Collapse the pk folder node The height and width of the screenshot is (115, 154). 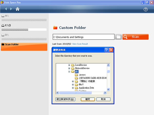[69, 72]
